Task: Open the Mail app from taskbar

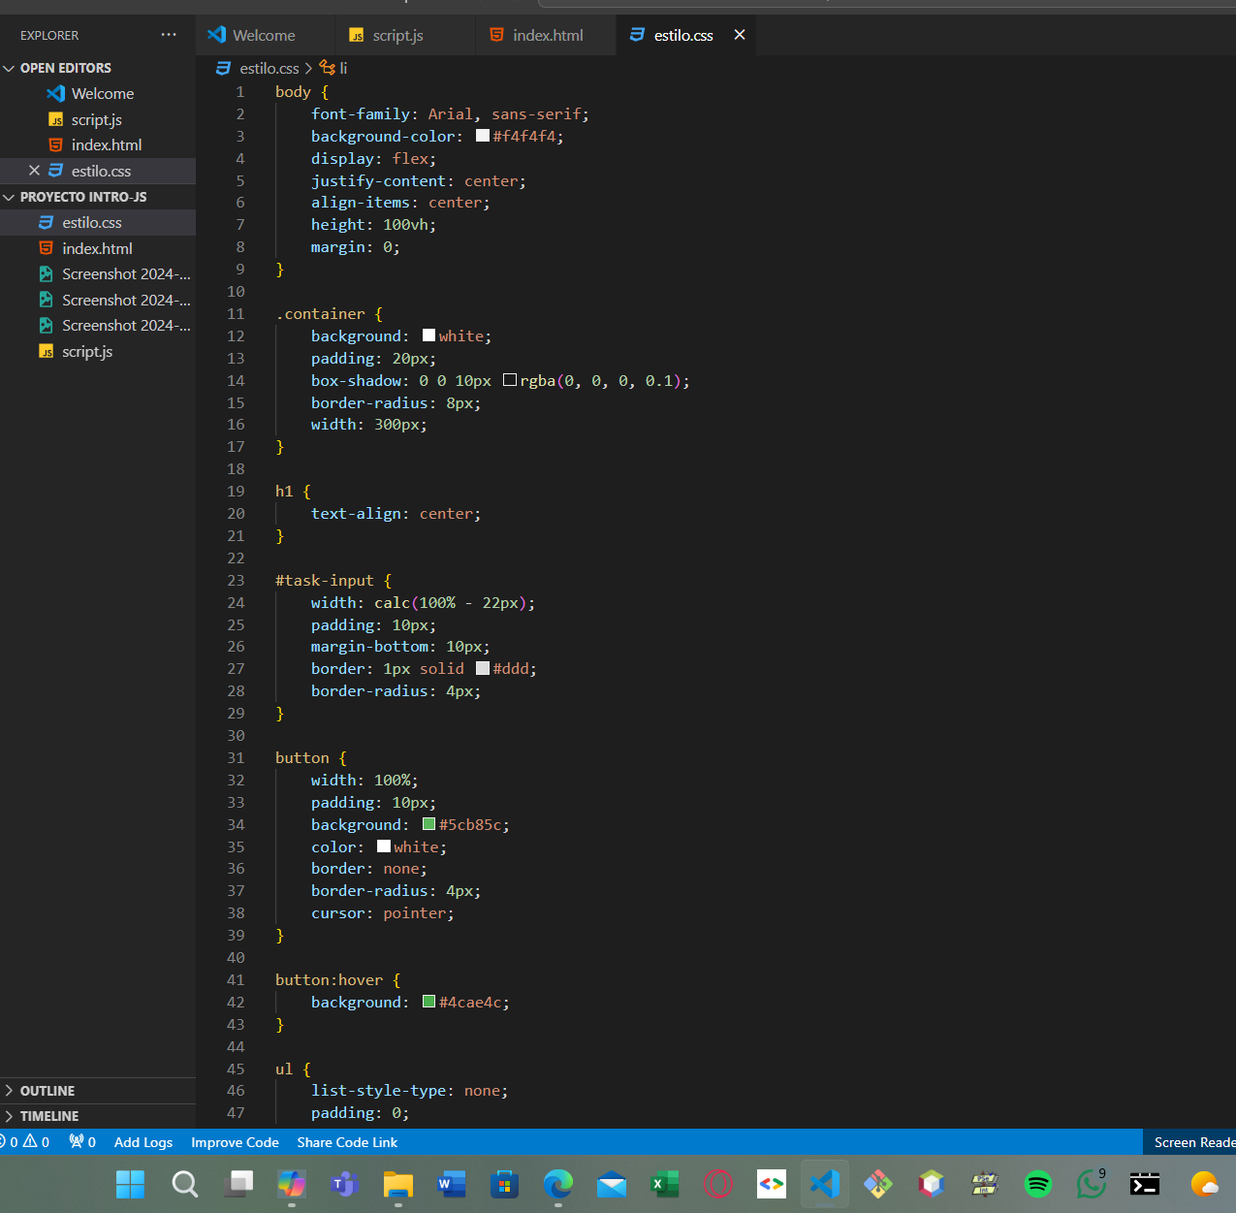Action: (x=612, y=1184)
